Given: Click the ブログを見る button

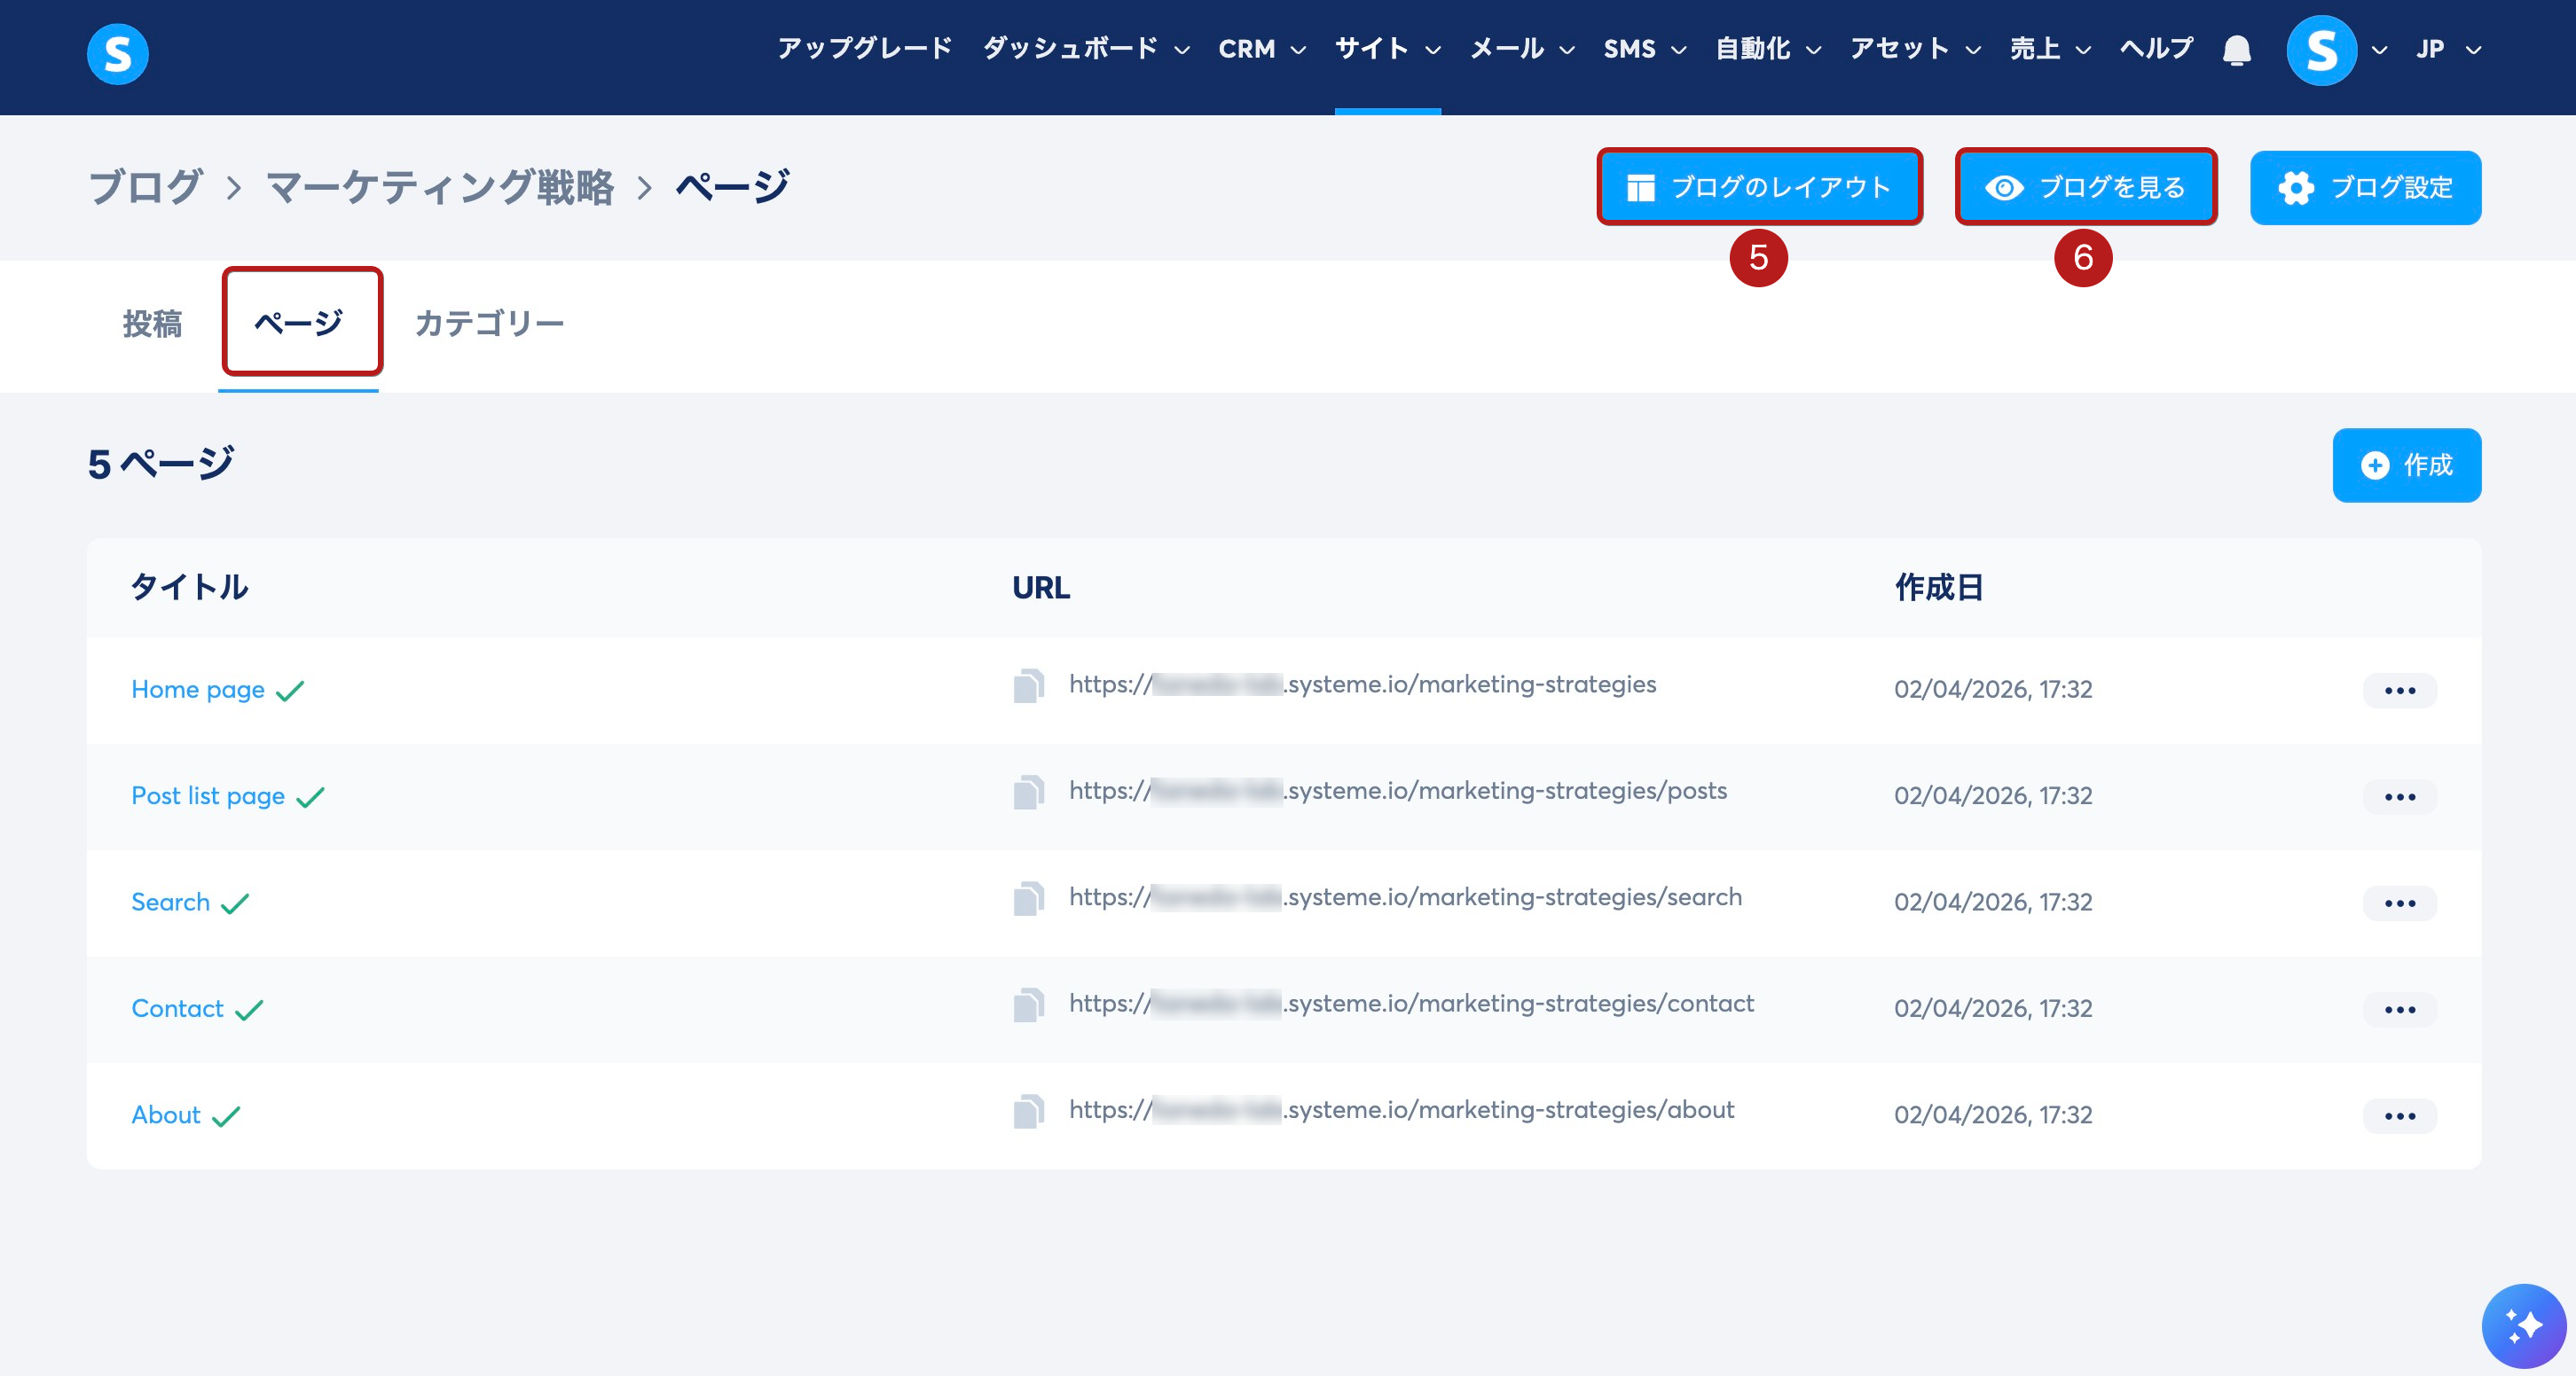Looking at the screenshot, I should 2085,187.
